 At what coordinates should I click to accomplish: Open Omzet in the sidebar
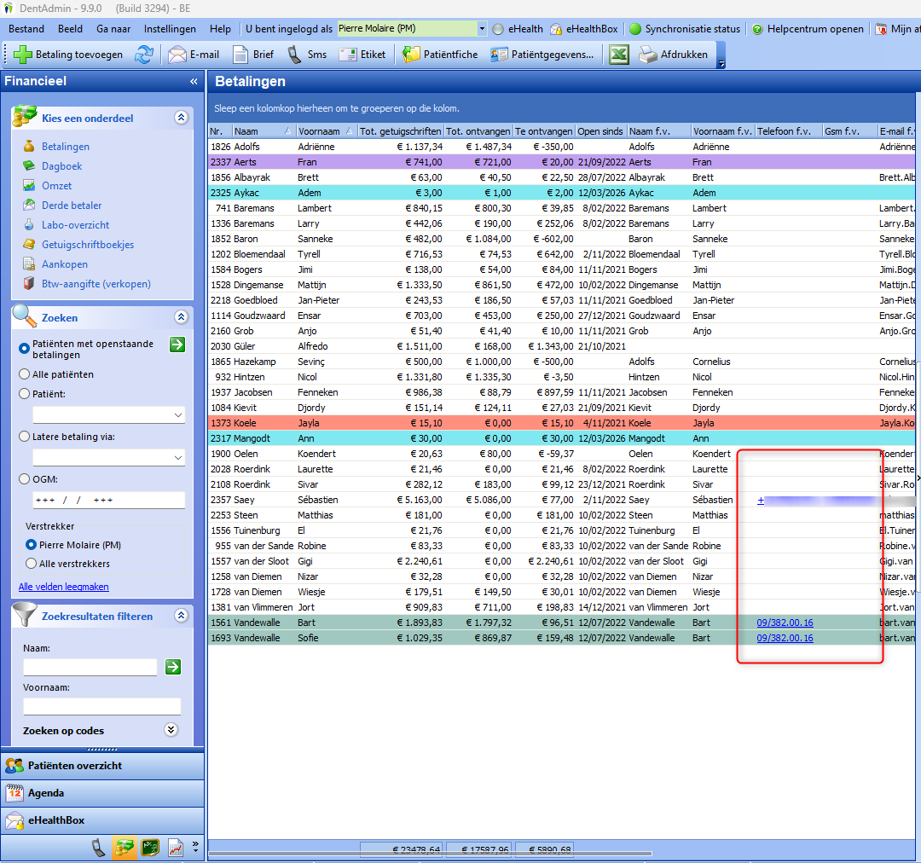[x=56, y=186]
